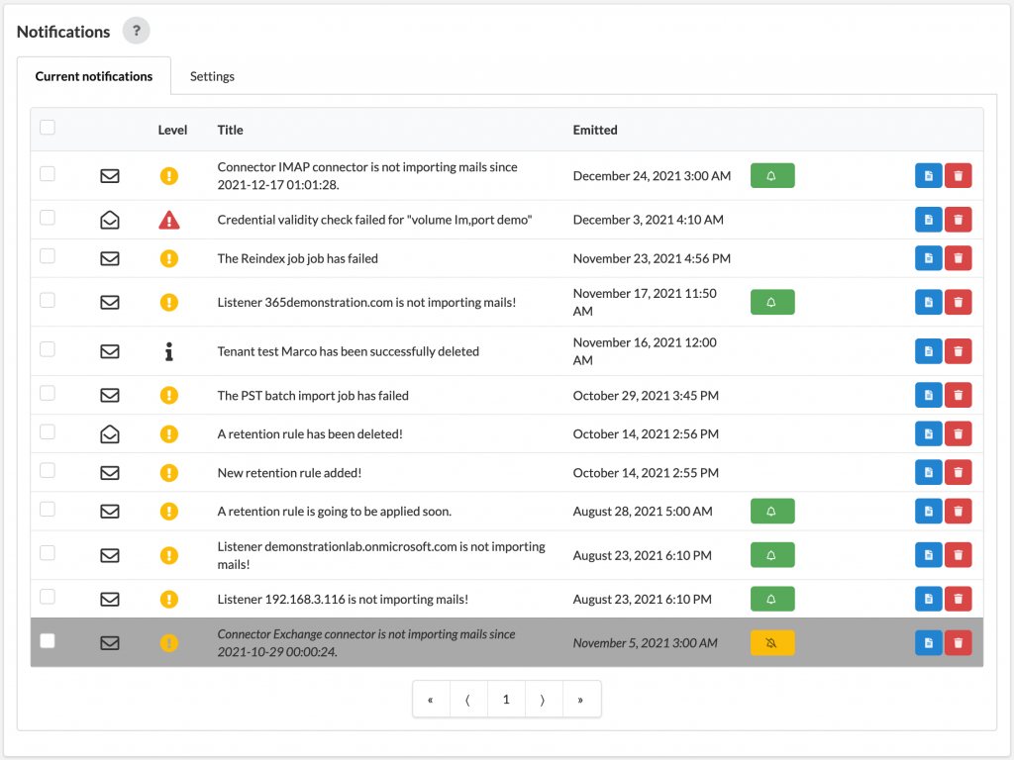The height and width of the screenshot is (760, 1014).
Task: Unmute Connector Exchange notification with yellow bell
Action: point(772,643)
